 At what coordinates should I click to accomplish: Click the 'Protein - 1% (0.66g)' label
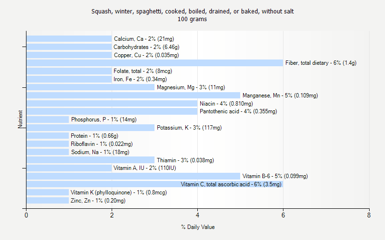pyautogui.click(x=94, y=136)
